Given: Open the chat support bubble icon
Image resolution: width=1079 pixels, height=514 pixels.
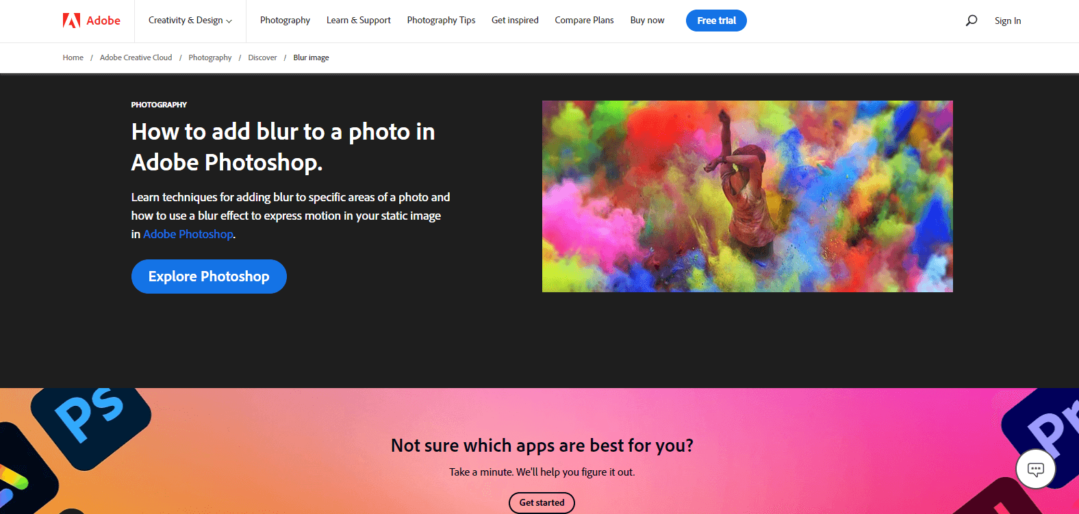Looking at the screenshot, I should pos(1036,469).
